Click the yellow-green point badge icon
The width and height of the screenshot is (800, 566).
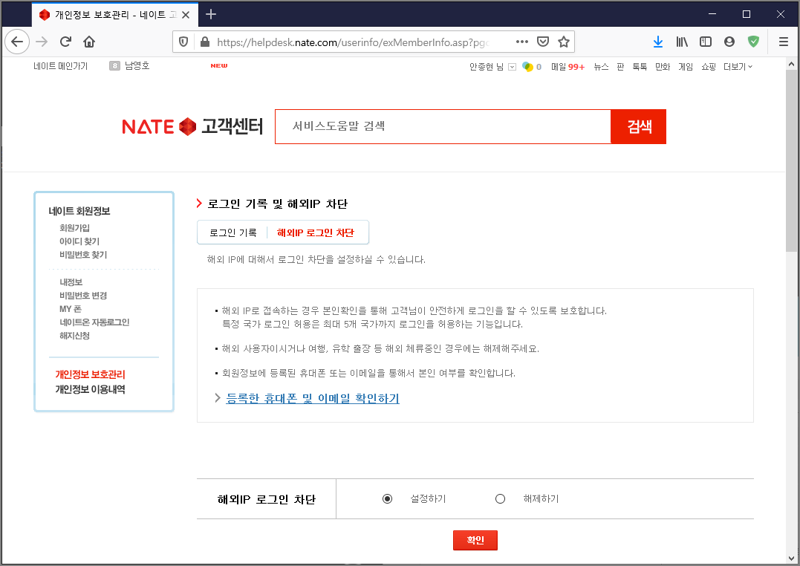tap(527, 67)
